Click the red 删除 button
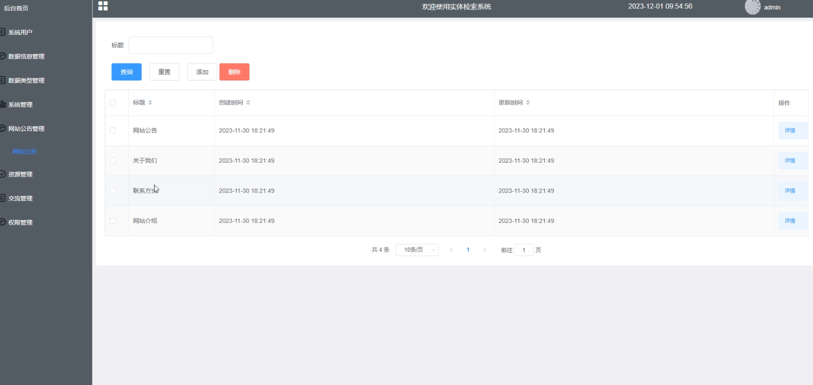Screen dimensions: 813x385 coord(234,72)
